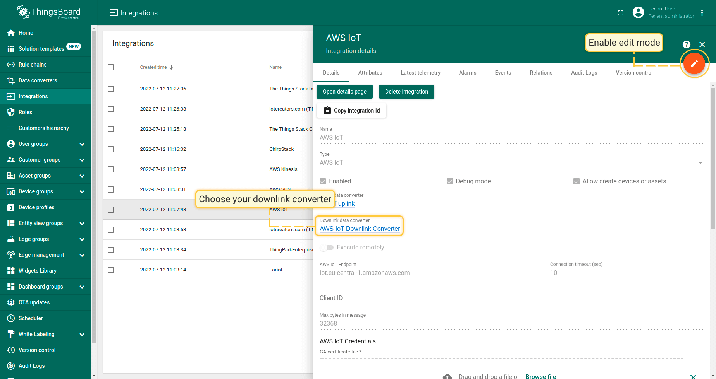The image size is (716, 379).
Task: Open AWS IoT Downlink Converter link
Action: (360, 229)
